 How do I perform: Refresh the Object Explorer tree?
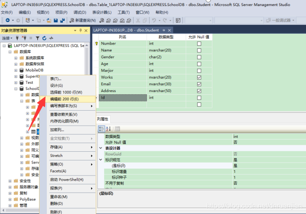44,38
